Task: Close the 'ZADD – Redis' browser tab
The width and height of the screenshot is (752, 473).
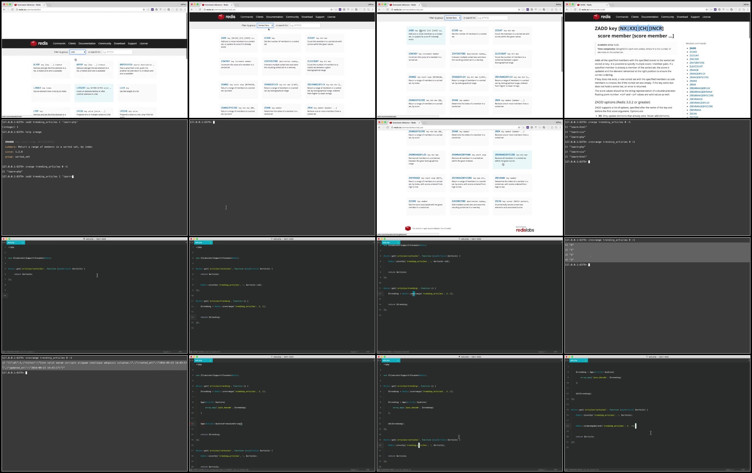Action: (x=607, y=5)
